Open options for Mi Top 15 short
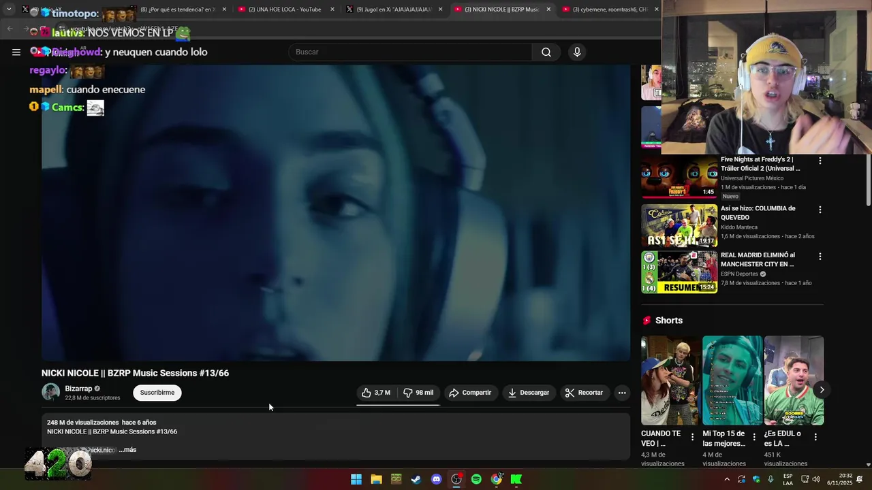 (x=754, y=437)
